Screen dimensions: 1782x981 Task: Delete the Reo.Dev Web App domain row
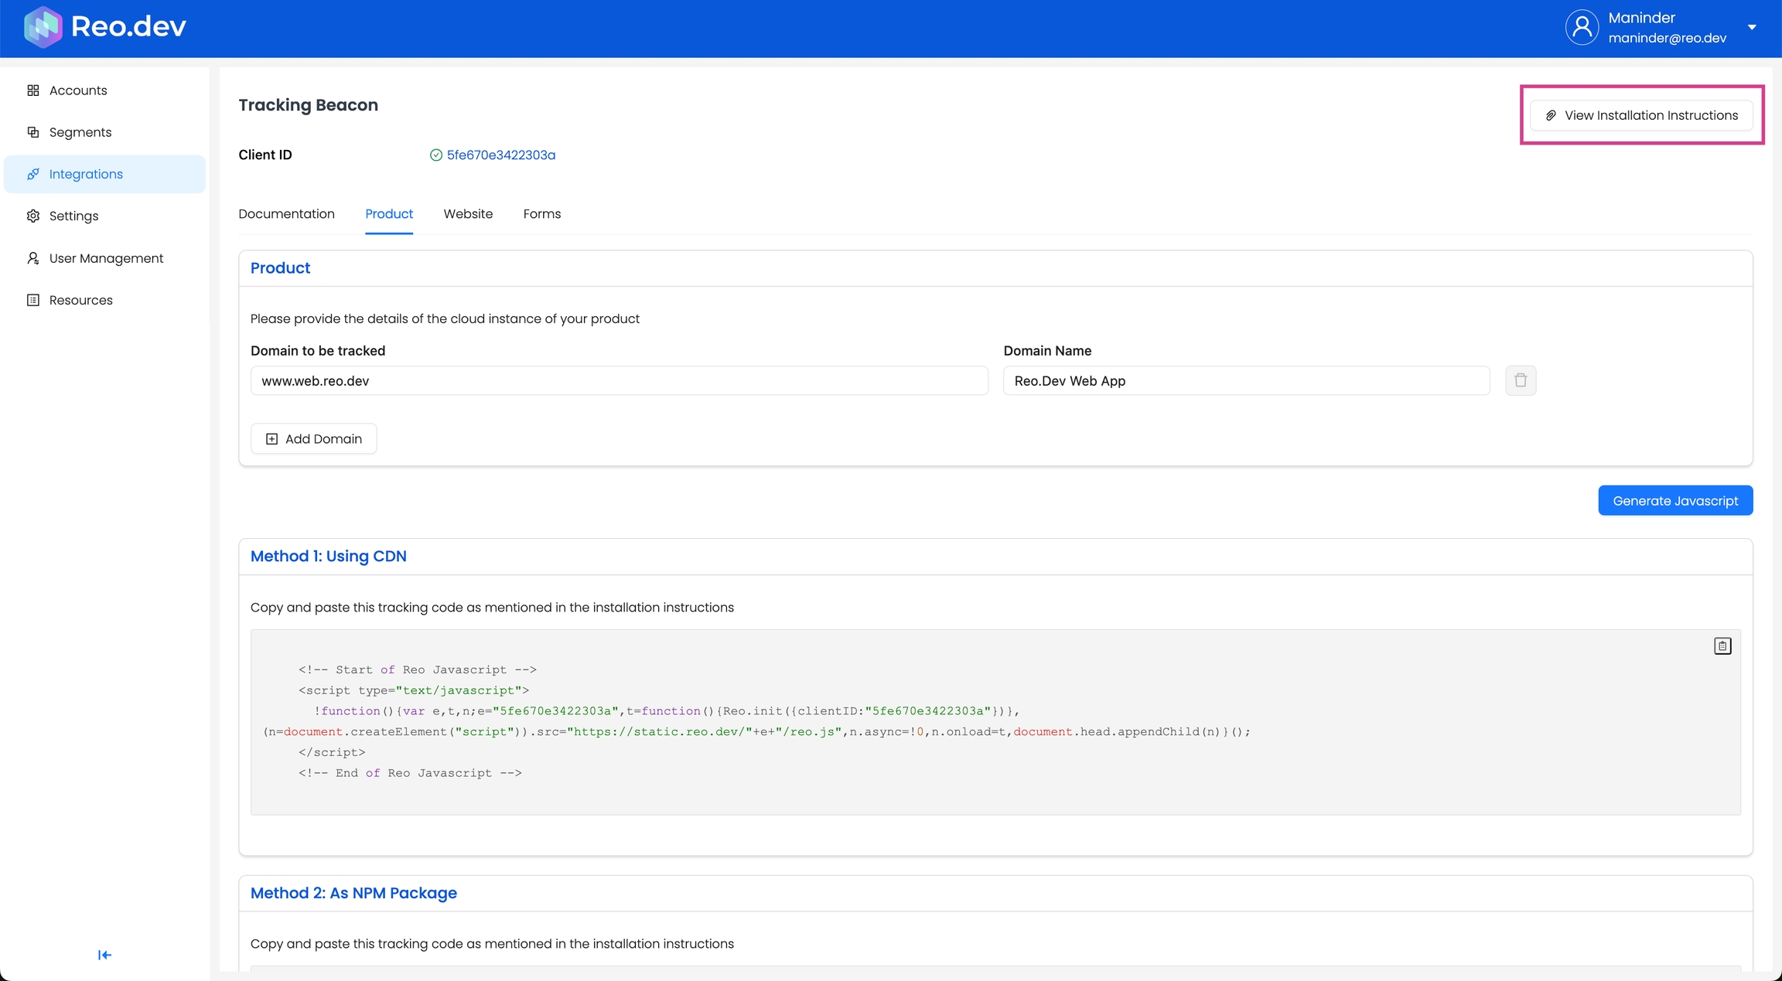click(x=1520, y=380)
